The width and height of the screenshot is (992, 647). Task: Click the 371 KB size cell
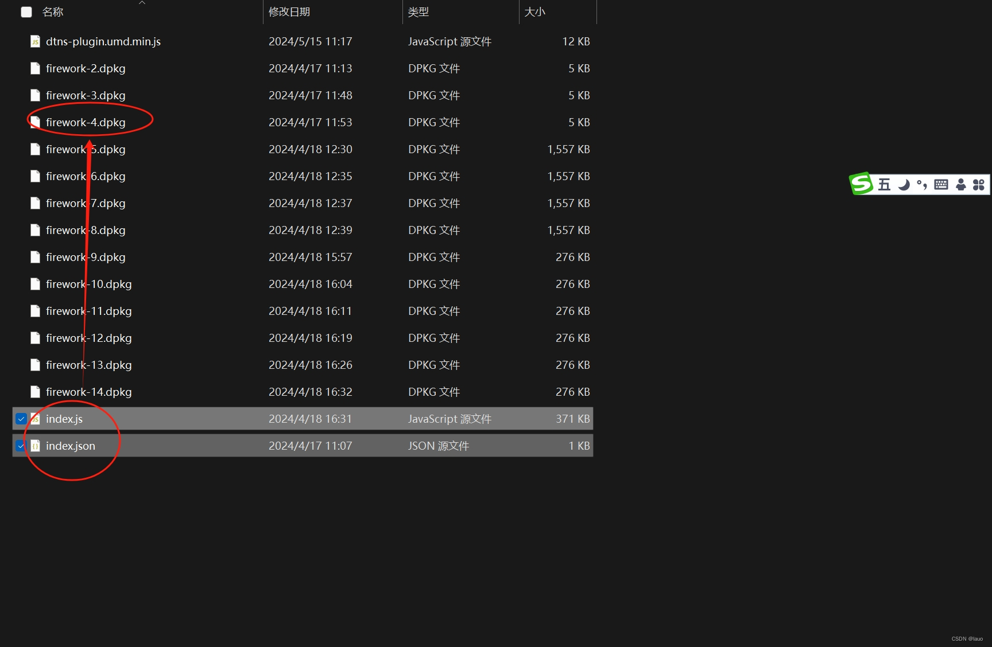(x=573, y=419)
